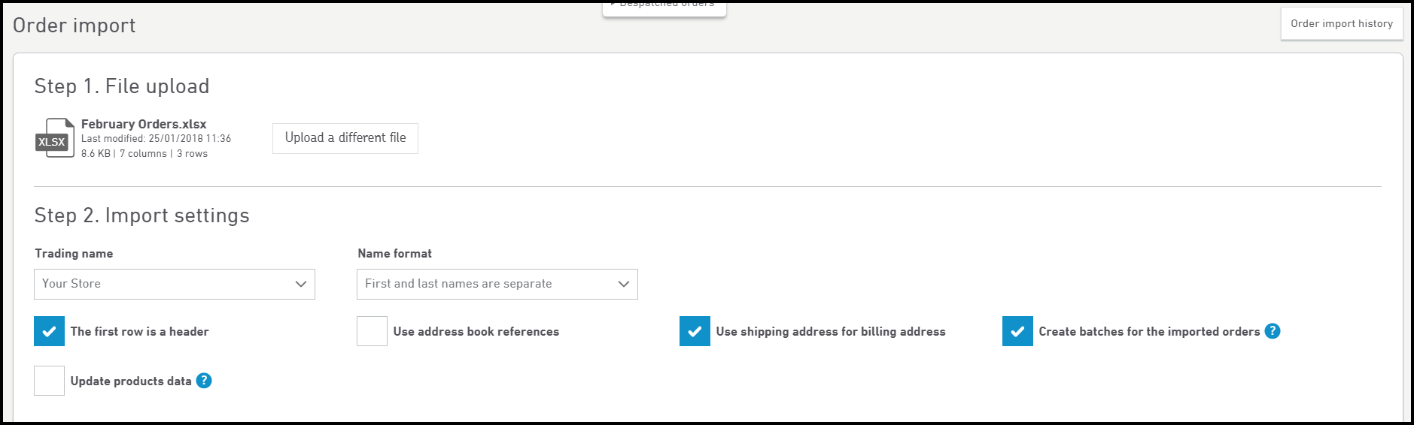Uncheck The first row is a header
The image size is (1414, 425).
(49, 331)
